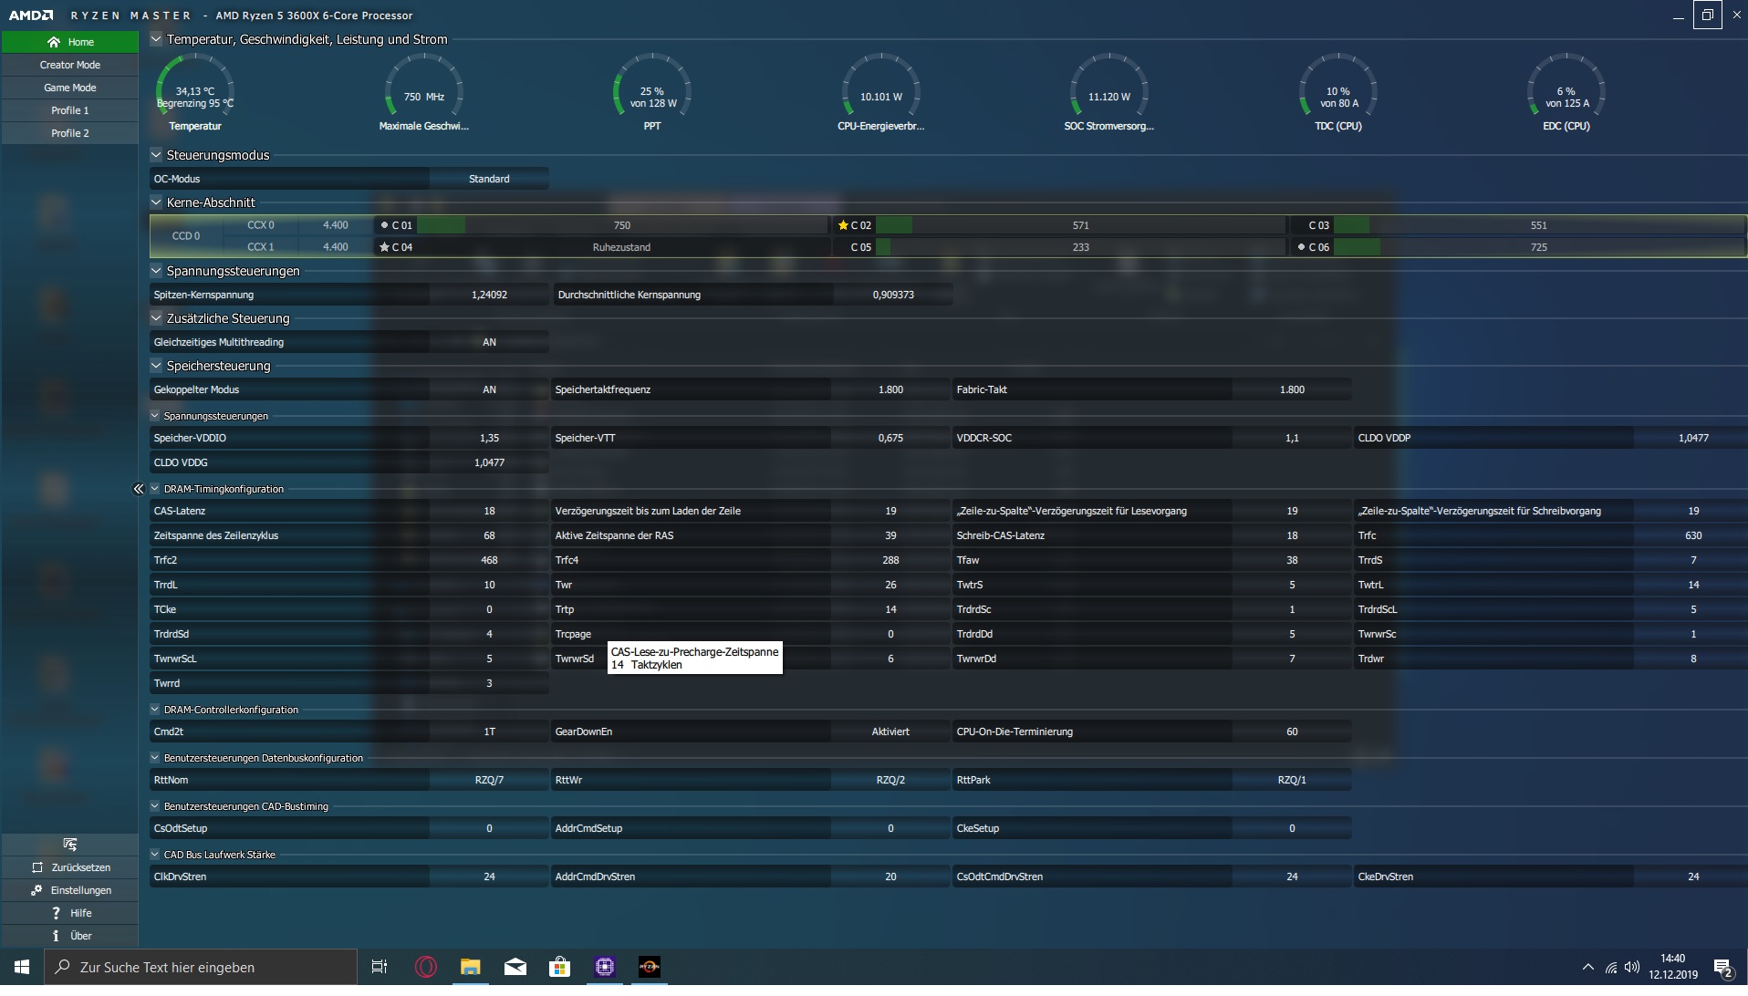Click the Speichertaktfrequenz value 1.800
Image resolution: width=1748 pixels, height=996 pixels.
click(890, 389)
